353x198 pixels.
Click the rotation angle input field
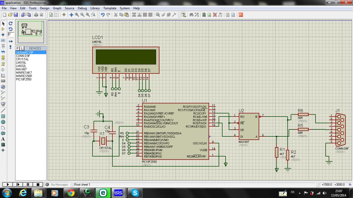coord(11,34)
